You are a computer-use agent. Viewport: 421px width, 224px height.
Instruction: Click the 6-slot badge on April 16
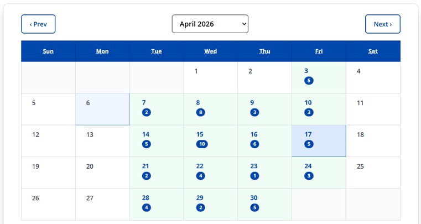pos(254,144)
